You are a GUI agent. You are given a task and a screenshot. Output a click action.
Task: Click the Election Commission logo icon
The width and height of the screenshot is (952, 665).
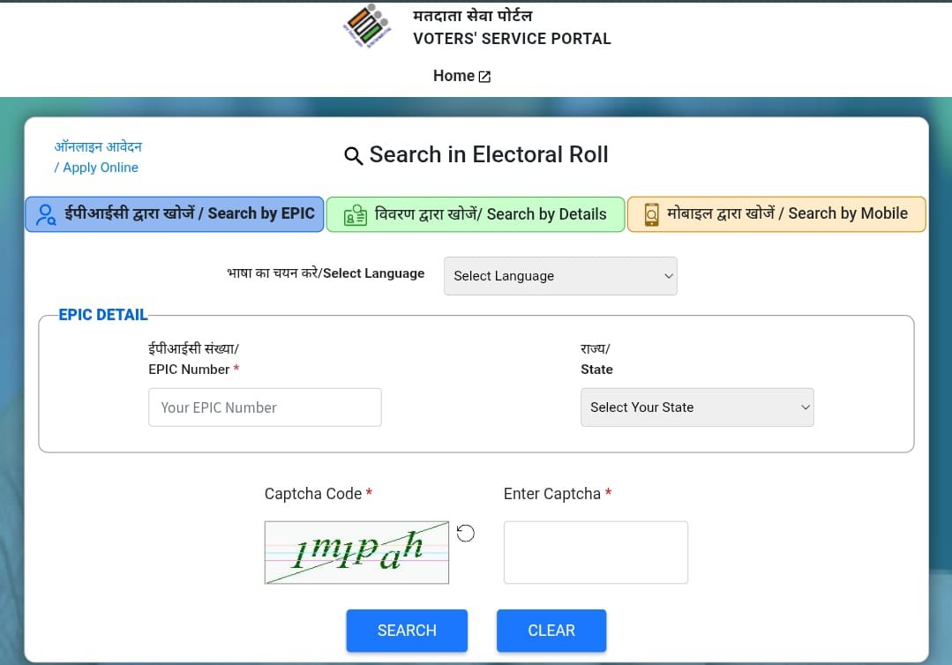click(x=365, y=26)
